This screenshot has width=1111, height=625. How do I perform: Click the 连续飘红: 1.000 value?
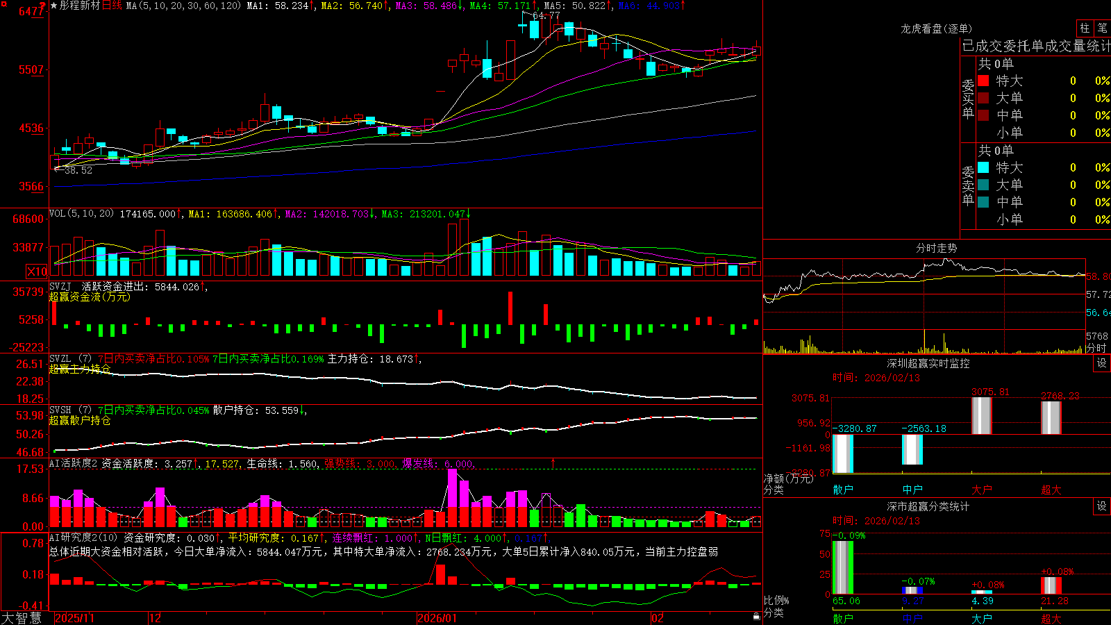(x=372, y=537)
